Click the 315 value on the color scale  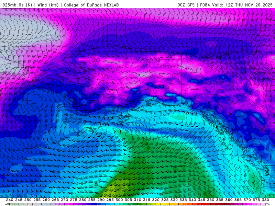146,200
